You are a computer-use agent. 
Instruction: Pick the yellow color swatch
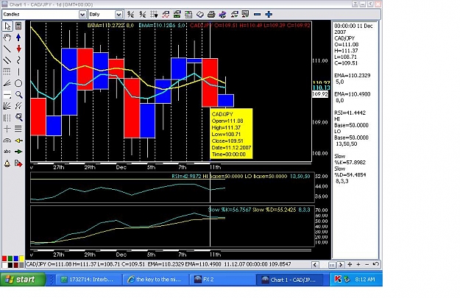(x=21, y=259)
